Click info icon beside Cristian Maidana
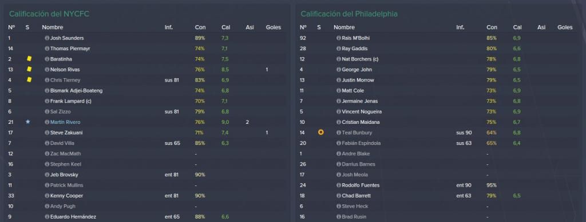This screenshot has width=586, height=222. coord(339,122)
